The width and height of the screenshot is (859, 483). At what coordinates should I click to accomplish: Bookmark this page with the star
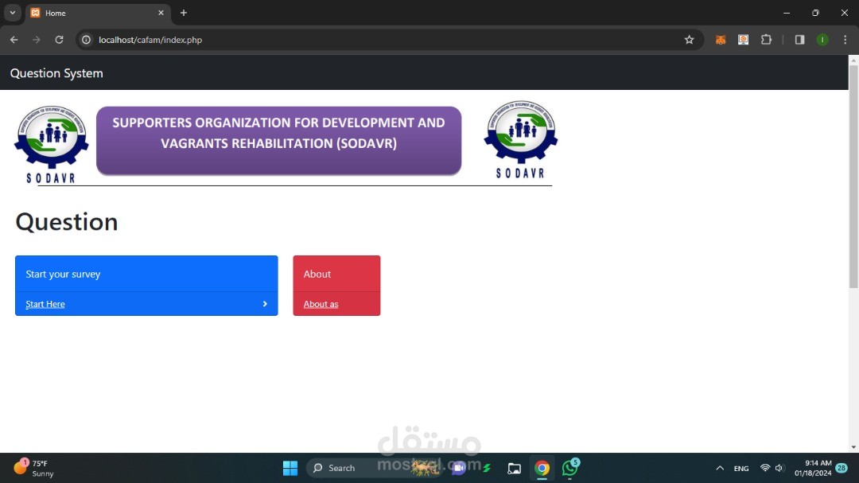689,40
